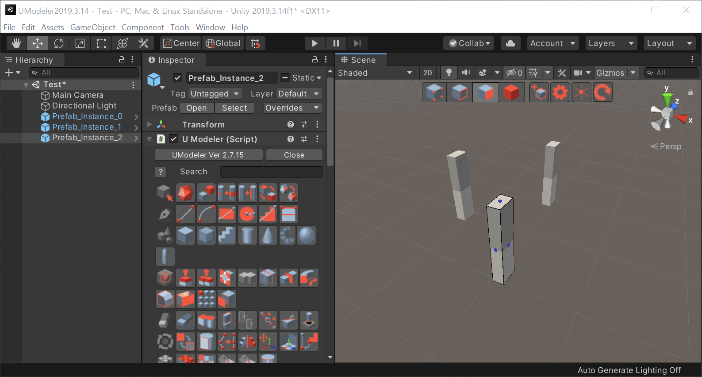Open the Account dropdown
This screenshot has width=702, height=377.
tap(553, 43)
